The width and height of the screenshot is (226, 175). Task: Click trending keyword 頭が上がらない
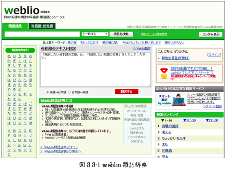click(x=174, y=42)
